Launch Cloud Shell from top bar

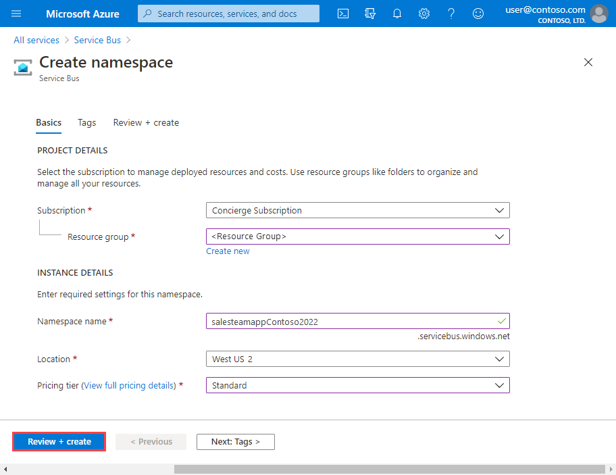343,14
